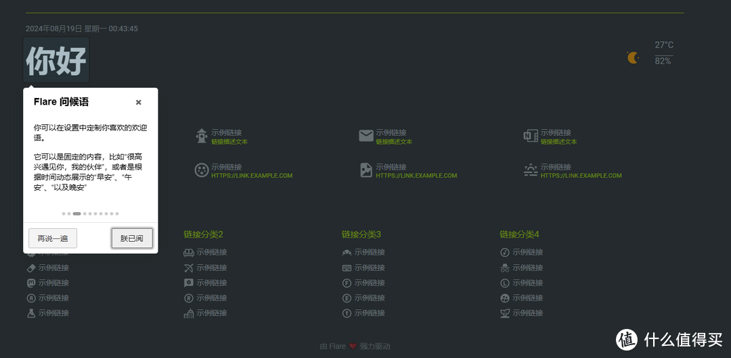The image size is (731, 358).
Task: Click the keyboard icon under 链接分类3
Action: coord(347,268)
